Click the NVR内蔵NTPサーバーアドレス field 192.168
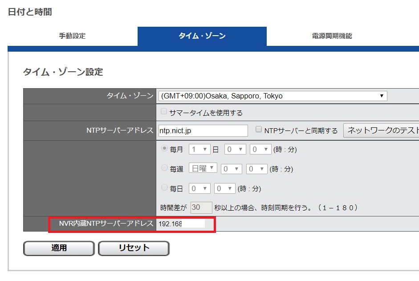The width and height of the screenshot is (419, 281). pos(182,224)
